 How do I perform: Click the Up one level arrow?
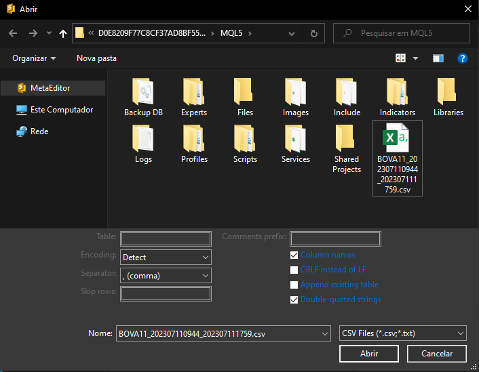click(63, 33)
